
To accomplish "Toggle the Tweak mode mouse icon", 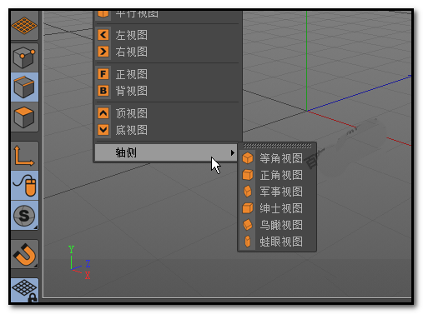I will pyautogui.click(x=24, y=185).
